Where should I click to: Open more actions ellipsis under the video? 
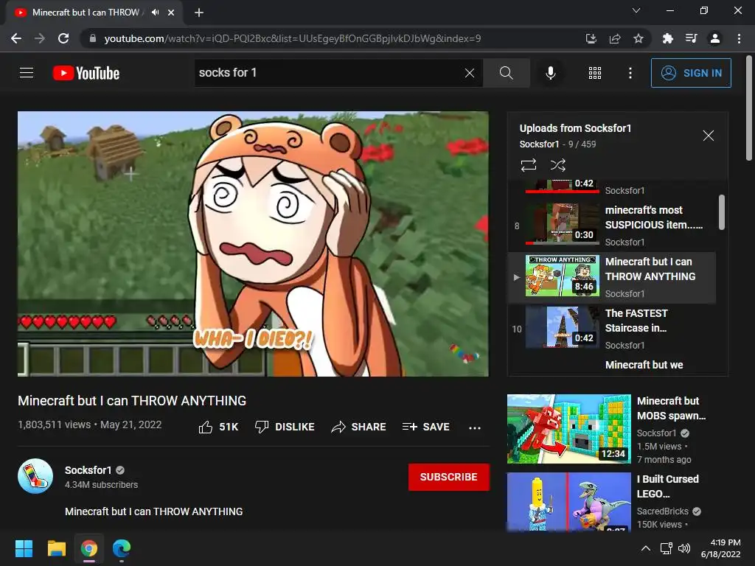pos(475,427)
